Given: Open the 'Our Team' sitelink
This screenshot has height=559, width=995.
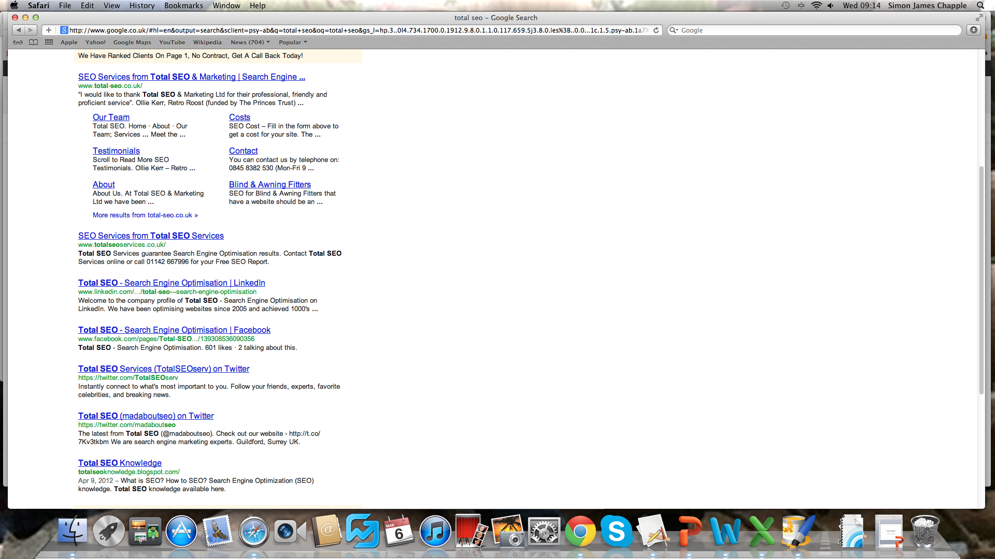Looking at the screenshot, I should tap(111, 117).
